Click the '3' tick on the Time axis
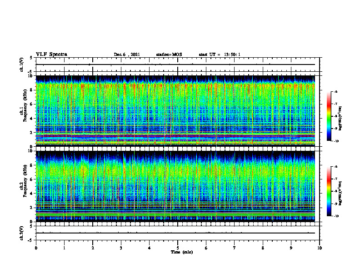The image size is (360, 278). tap(121, 248)
